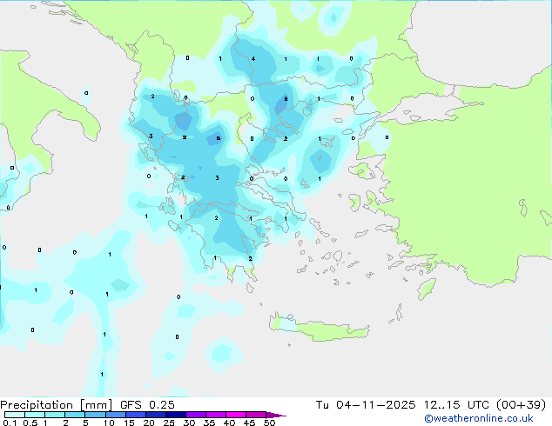Click the island of Crete on map
The height and width of the screenshot is (426, 552).
[319, 329]
